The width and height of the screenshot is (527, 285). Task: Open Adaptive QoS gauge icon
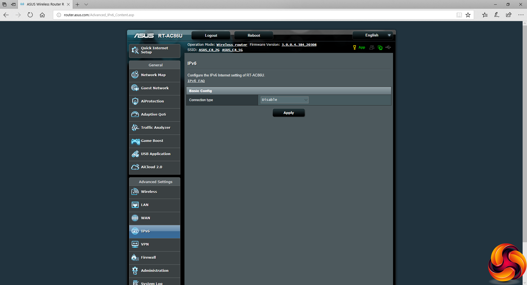[x=135, y=114]
